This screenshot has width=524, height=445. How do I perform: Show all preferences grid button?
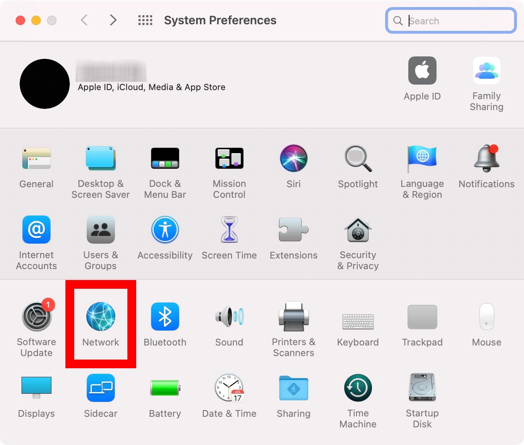(x=145, y=20)
